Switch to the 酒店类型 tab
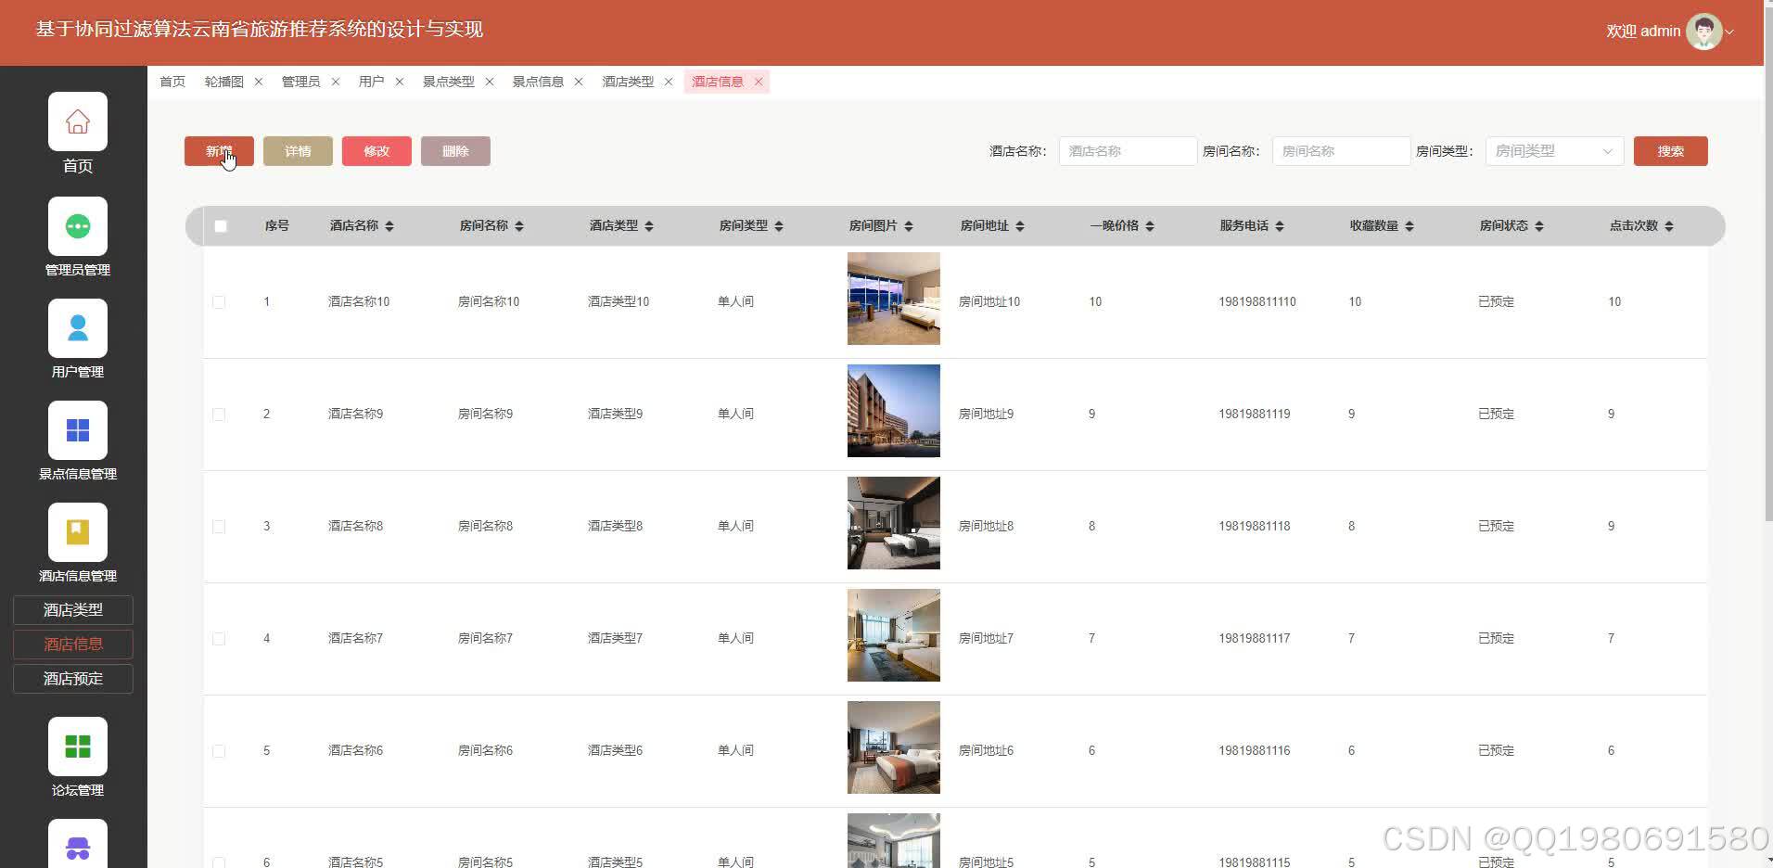 coord(628,82)
